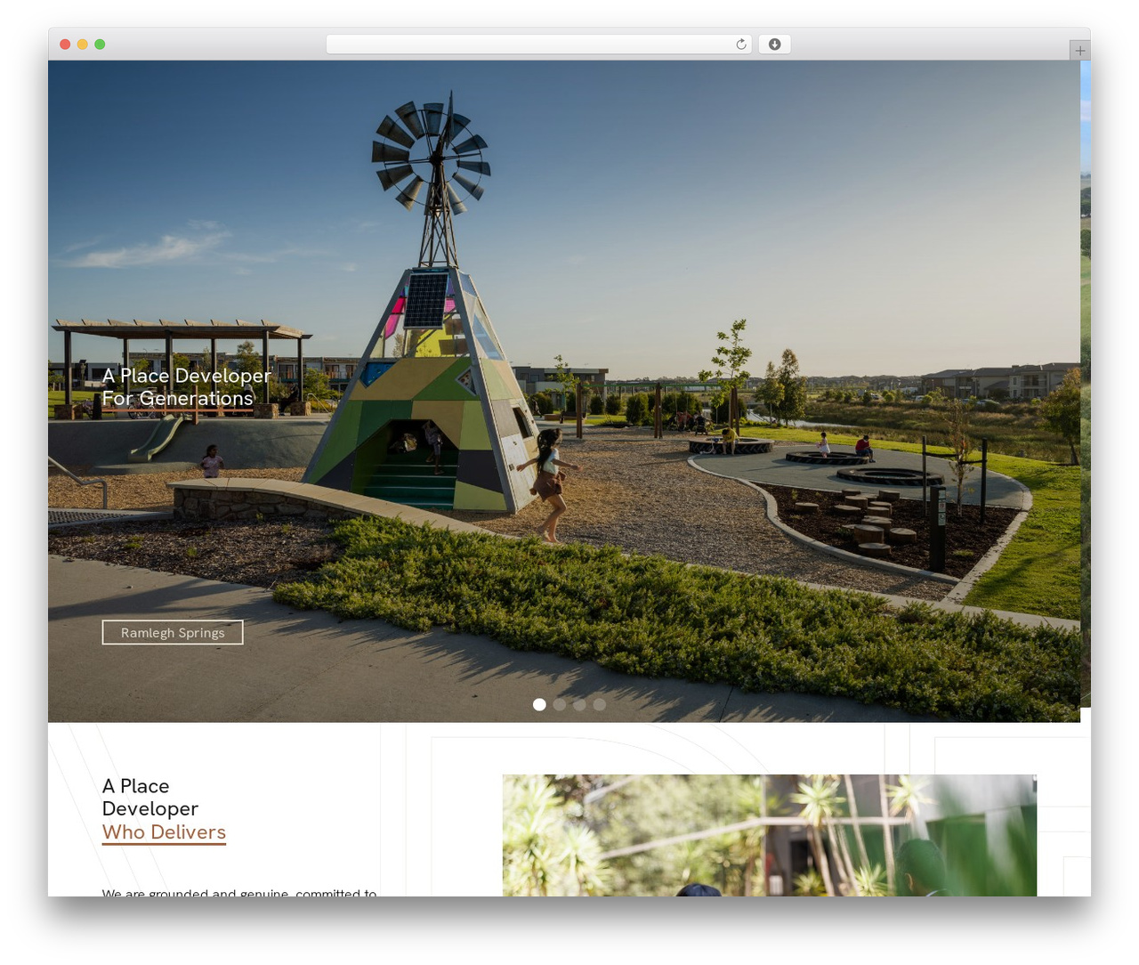Show the third carousel slide dot
Image resolution: width=1139 pixels, height=965 pixels.
(579, 704)
